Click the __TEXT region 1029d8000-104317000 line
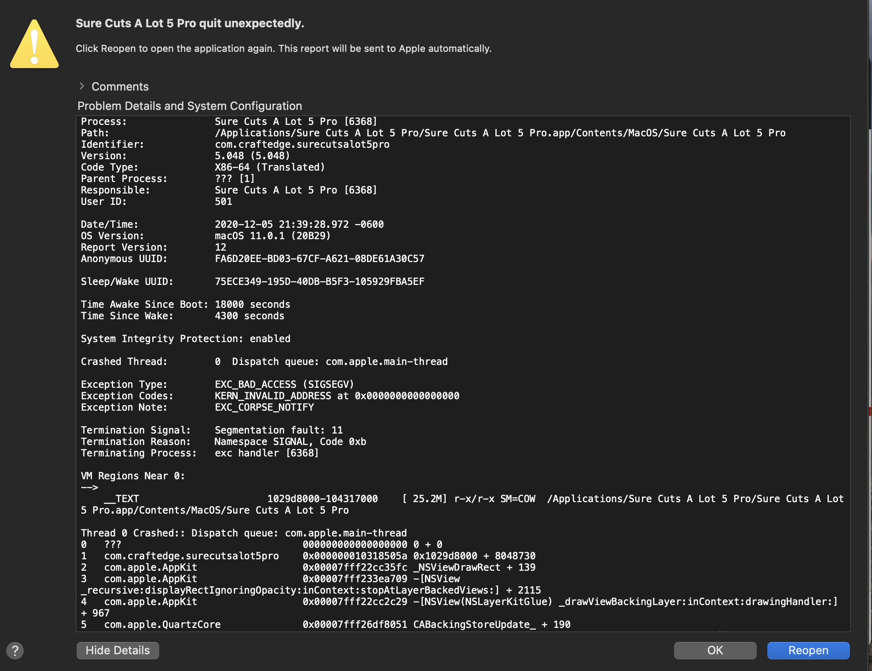The image size is (872, 671). (x=462, y=504)
